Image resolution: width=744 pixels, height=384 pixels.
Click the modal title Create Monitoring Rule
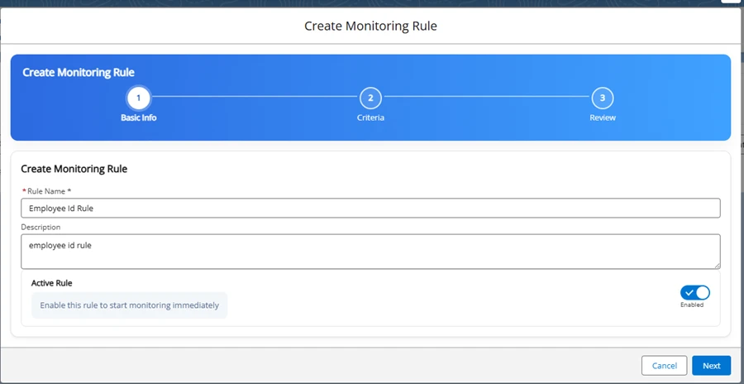pyautogui.click(x=370, y=26)
